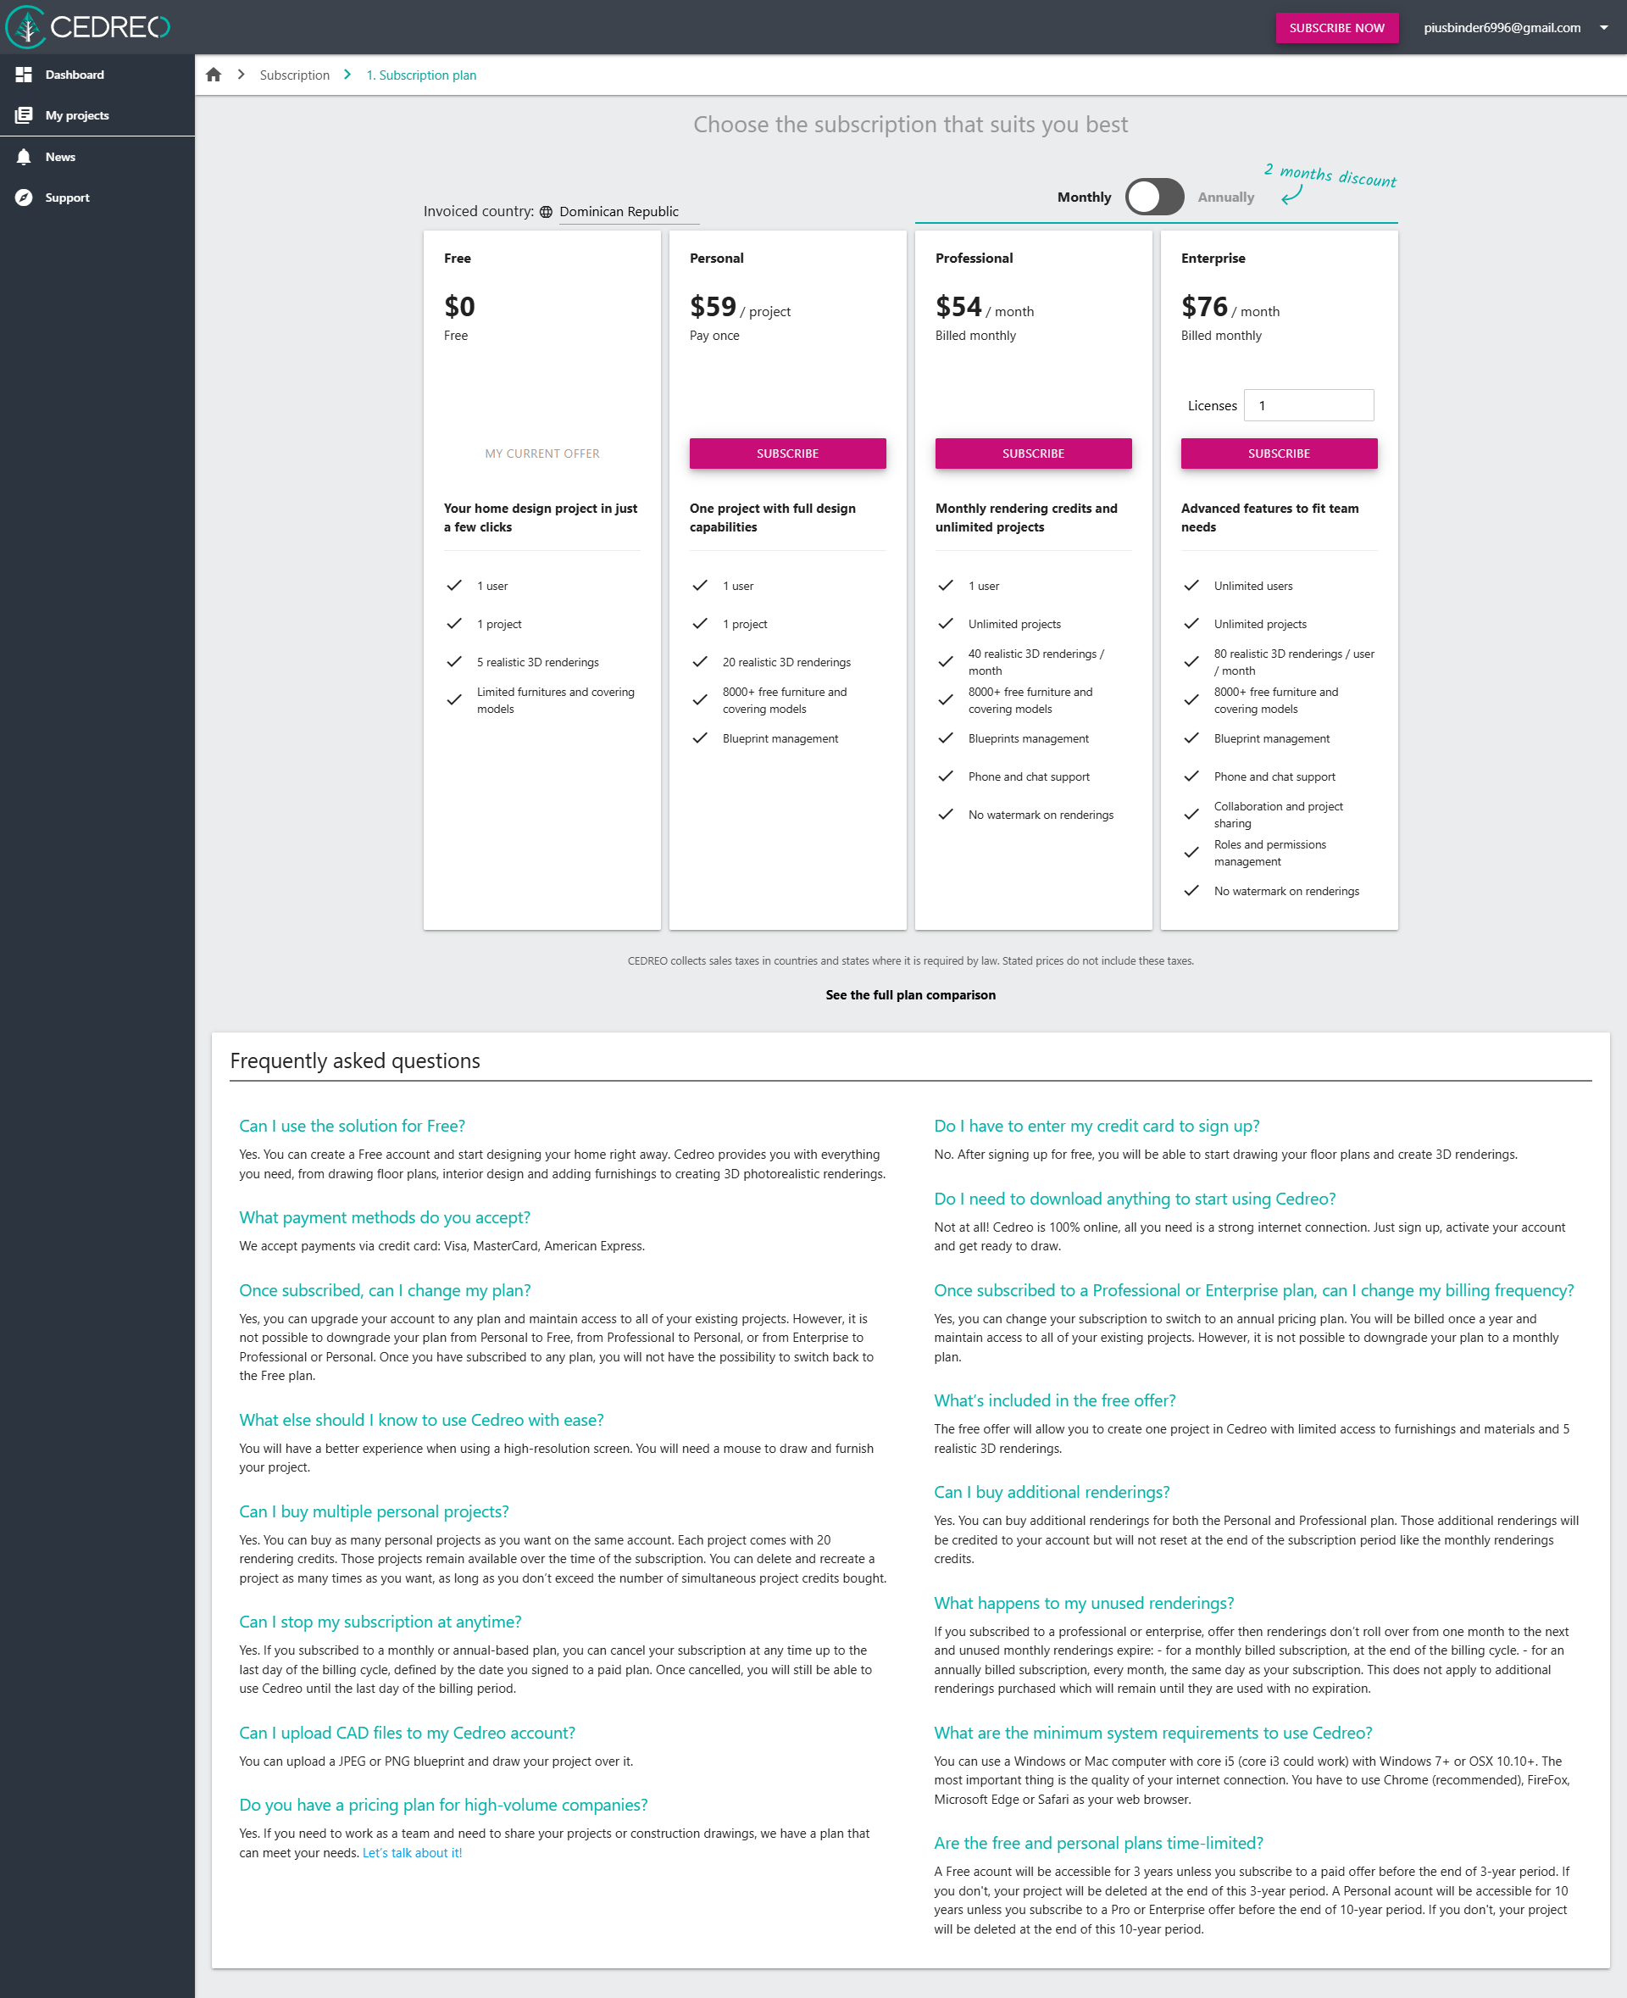The image size is (1627, 1998).
Task: Click the Support compass icon
Action: pos(24,198)
